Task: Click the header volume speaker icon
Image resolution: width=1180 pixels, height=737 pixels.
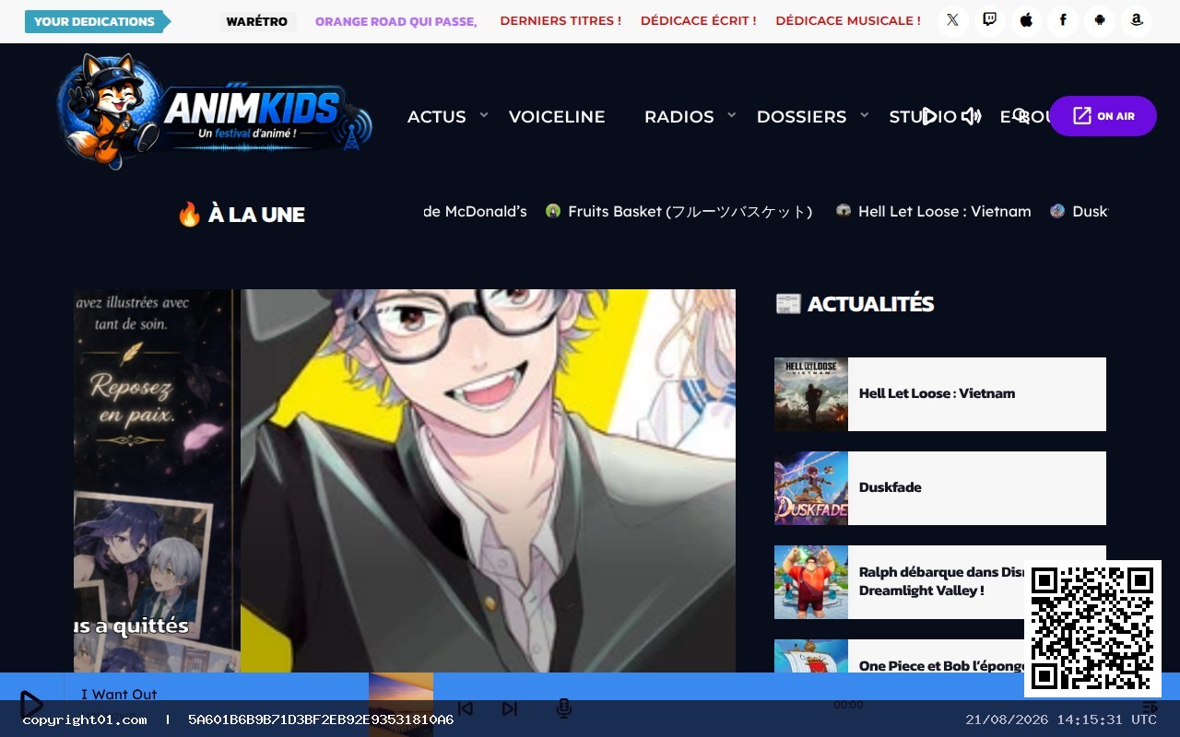Action: (x=971, y=116)
